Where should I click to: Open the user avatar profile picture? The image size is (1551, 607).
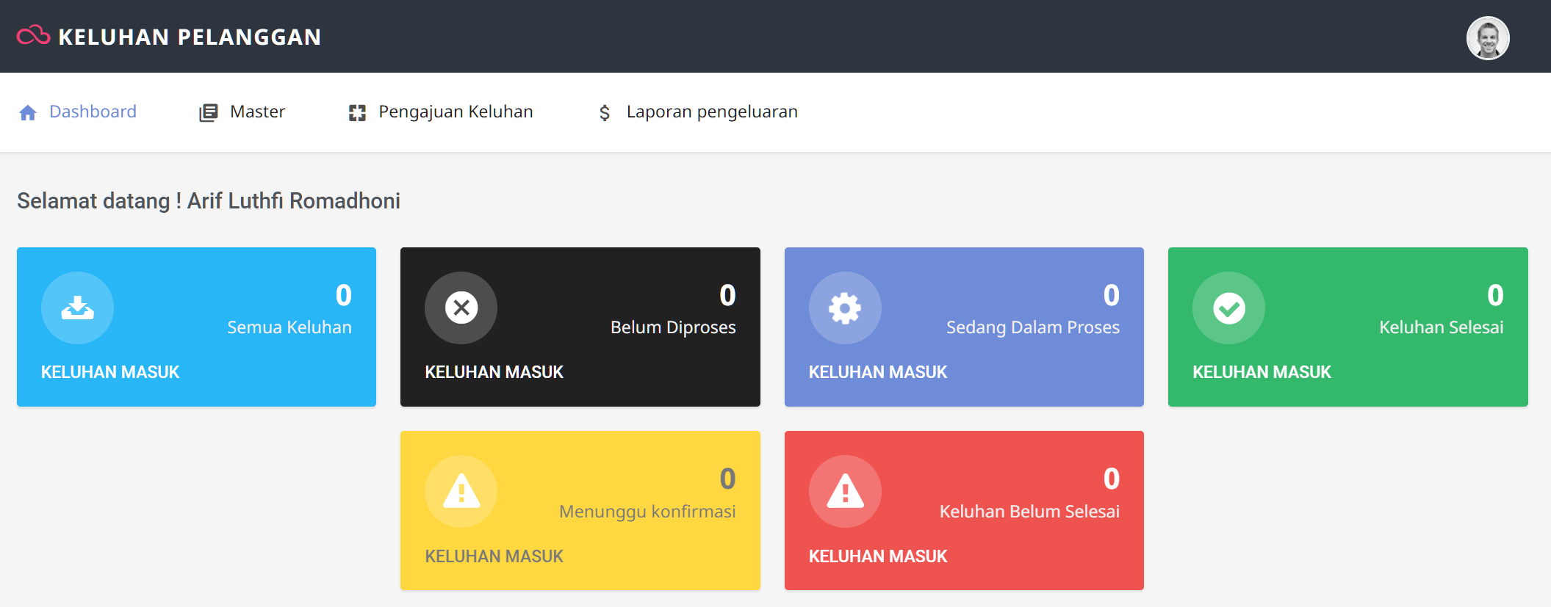(x=1488, y=38)
